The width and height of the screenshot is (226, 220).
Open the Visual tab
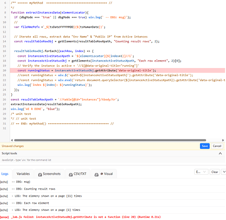[x=104, y=174]
